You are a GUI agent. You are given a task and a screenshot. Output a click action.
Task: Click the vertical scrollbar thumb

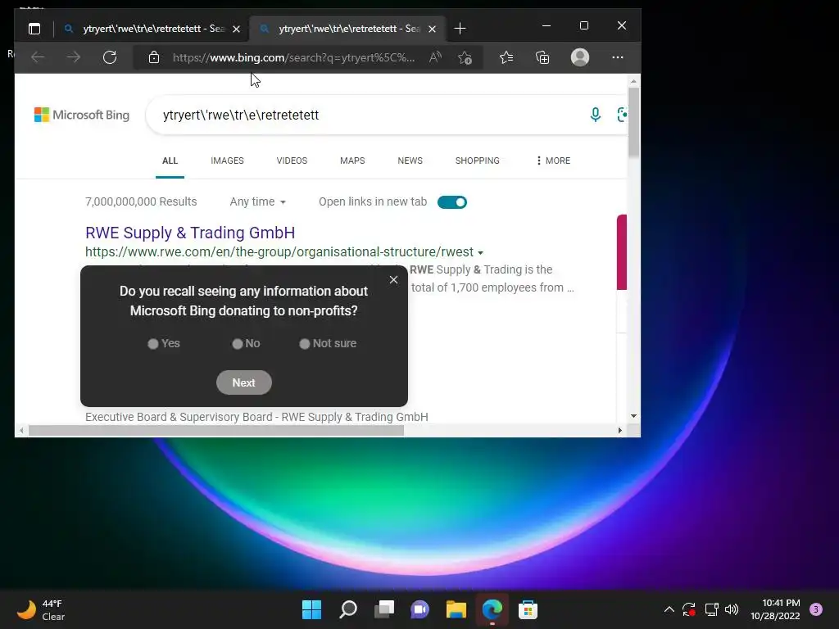tap(633, 123)
